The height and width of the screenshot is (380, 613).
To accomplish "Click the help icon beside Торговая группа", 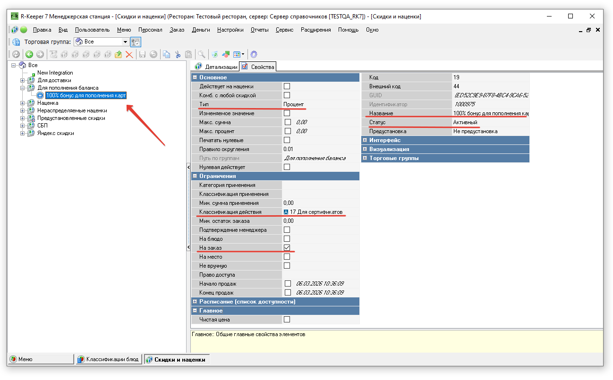I will [x=16, y=42].
